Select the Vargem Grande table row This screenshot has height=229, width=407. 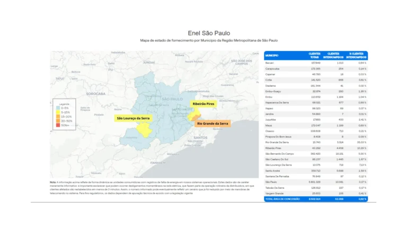(315, 193)
